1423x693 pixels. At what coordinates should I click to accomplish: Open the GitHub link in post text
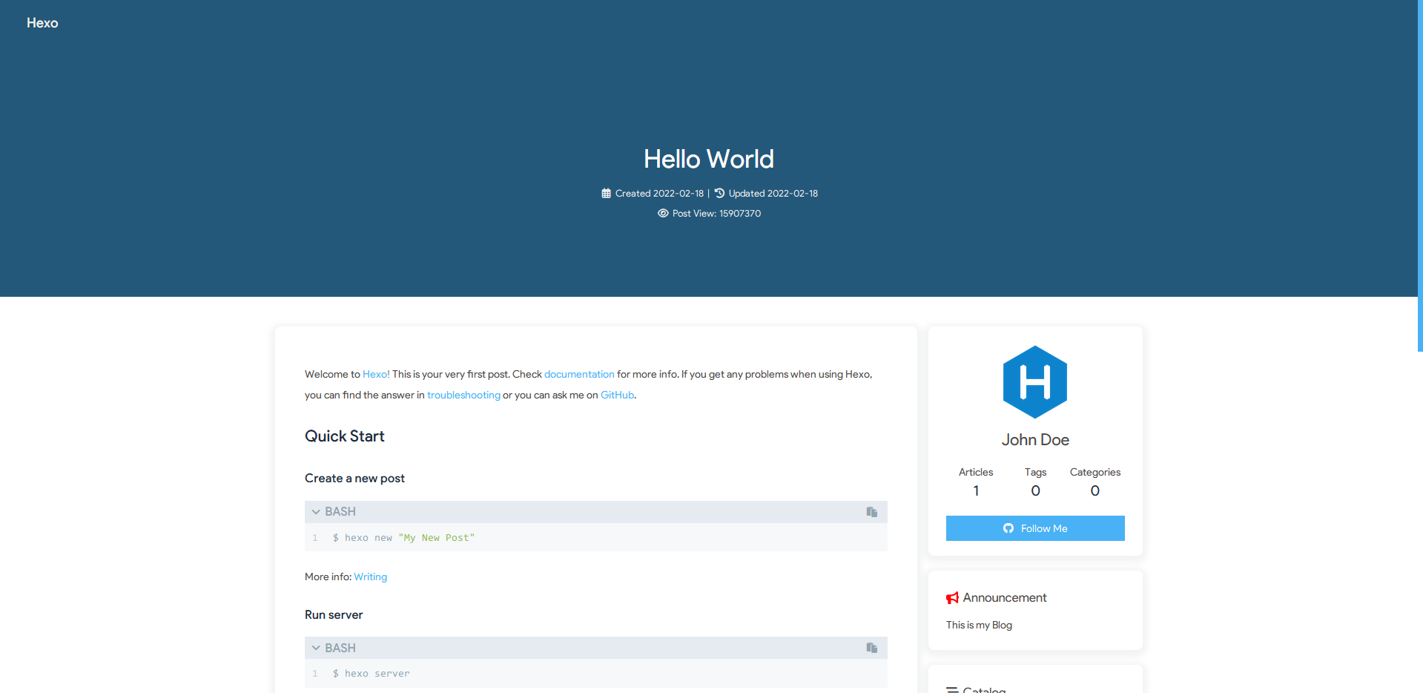coord(617,395)
